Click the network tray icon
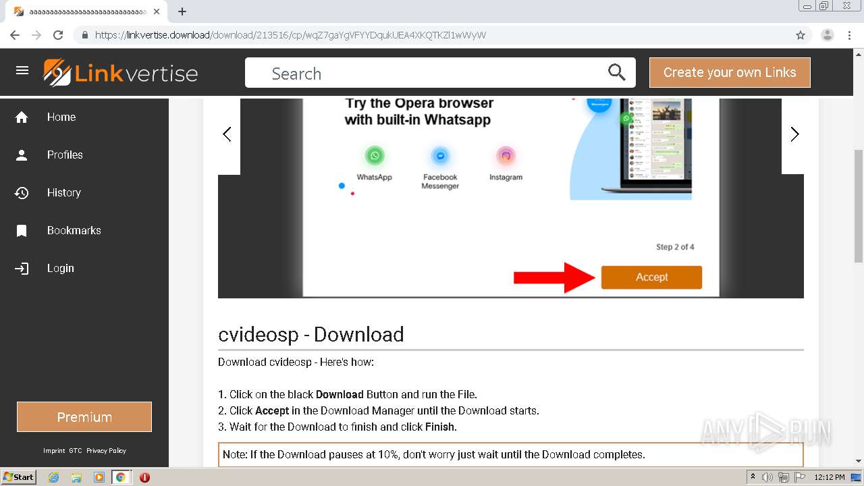Viewport: 864px width, 486px height. [784, 477]
